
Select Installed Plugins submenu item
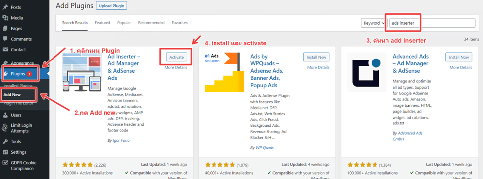click(18, 85)
